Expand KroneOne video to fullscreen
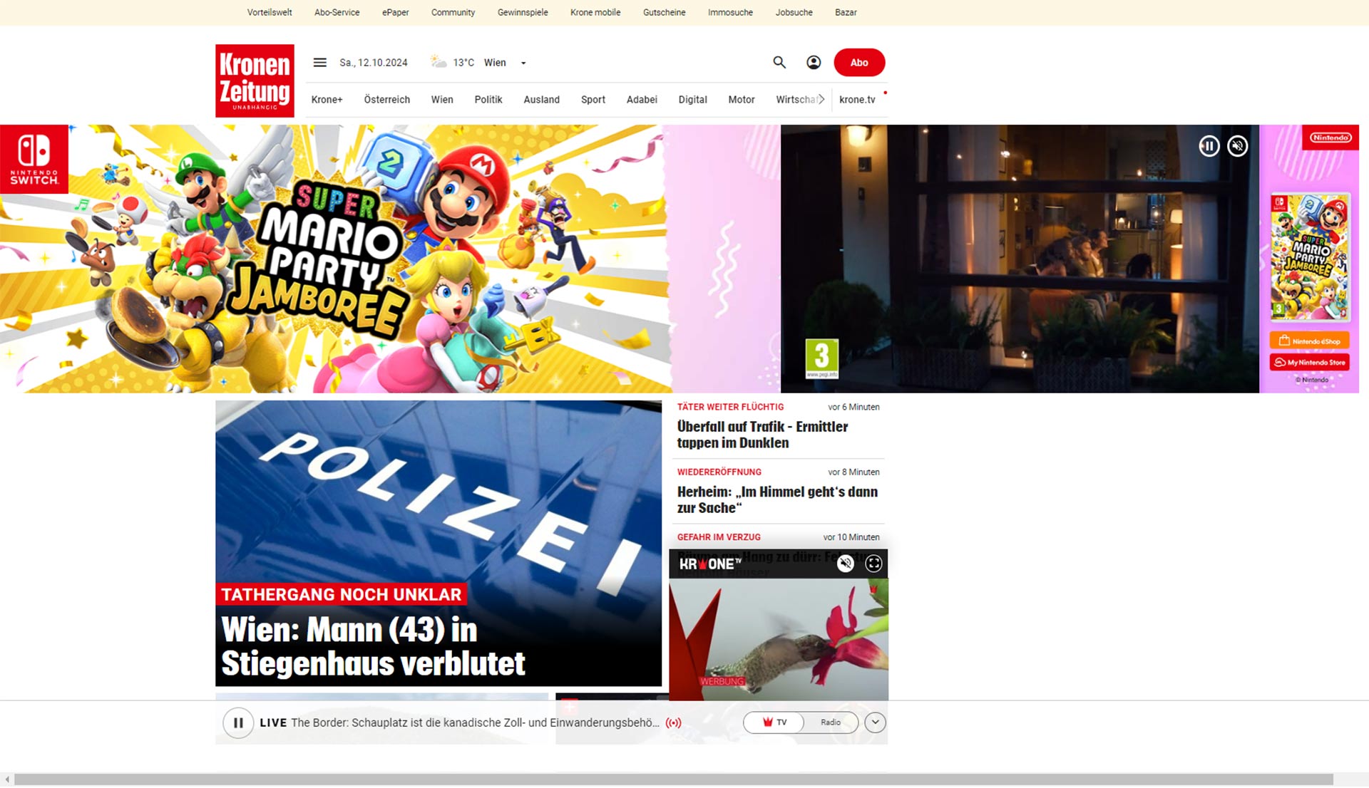 (x=873, y=564)
